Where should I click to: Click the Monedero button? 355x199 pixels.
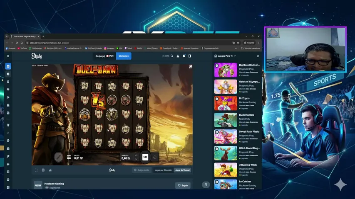(x=124, y=56)
